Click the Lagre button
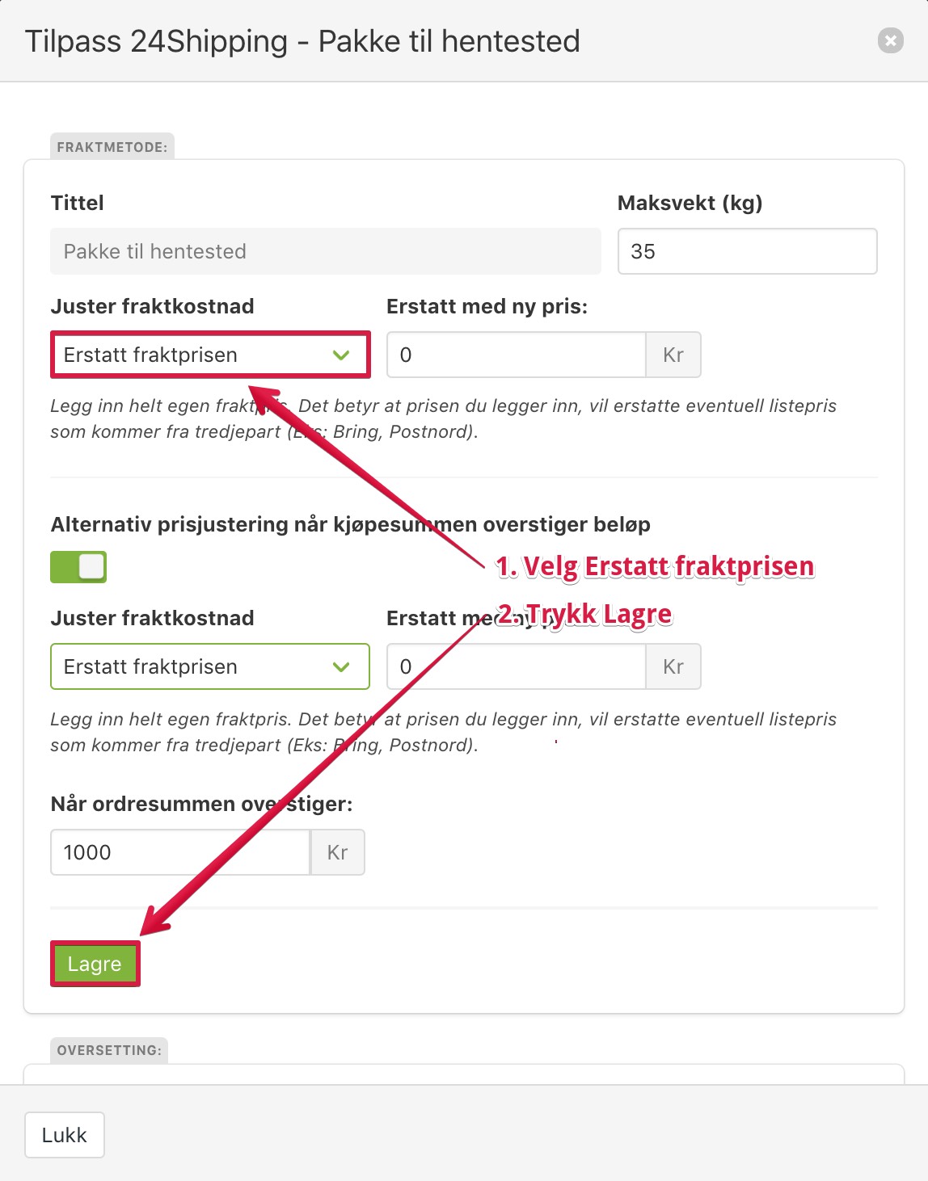The image size is (928, 1181). coord(95,964)
